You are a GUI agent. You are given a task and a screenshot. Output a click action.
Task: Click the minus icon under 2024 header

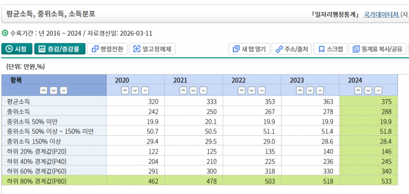pyautogui.click(x=378, y=91)
